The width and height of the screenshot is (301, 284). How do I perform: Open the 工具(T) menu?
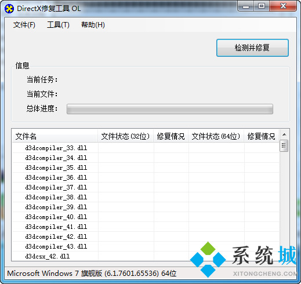58,25
